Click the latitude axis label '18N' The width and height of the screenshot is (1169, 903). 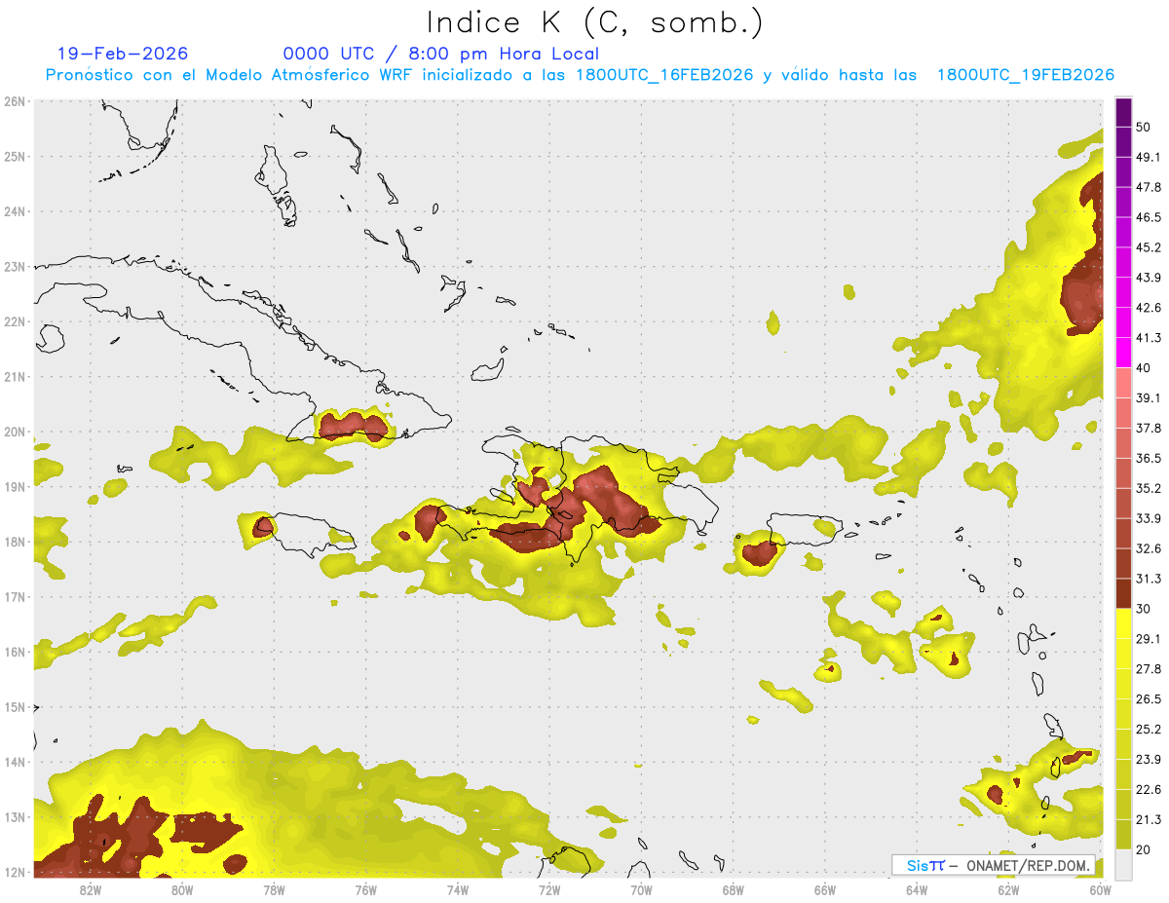[15, 542]
